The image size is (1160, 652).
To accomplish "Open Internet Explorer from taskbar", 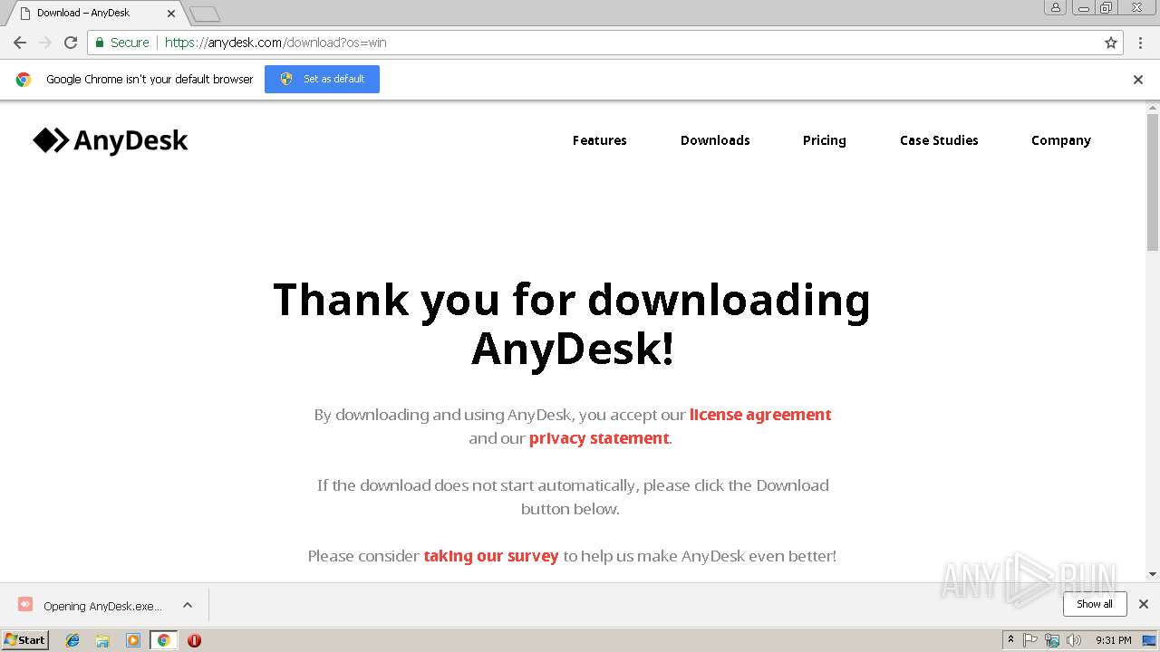I will [72, 640].
